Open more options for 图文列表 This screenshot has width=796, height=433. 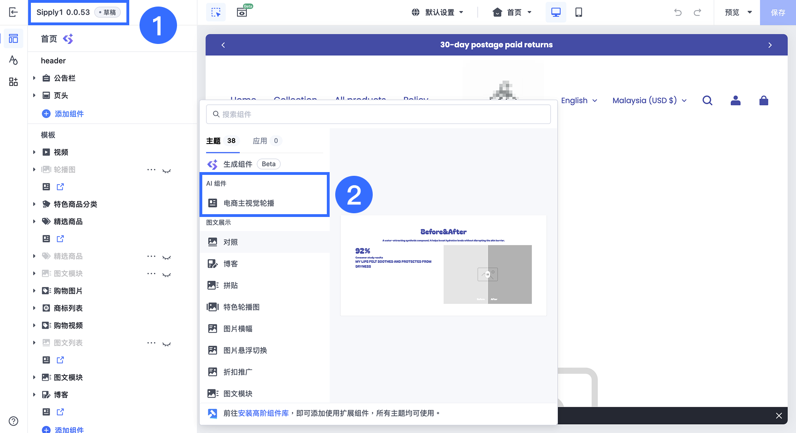coord(151,342)
